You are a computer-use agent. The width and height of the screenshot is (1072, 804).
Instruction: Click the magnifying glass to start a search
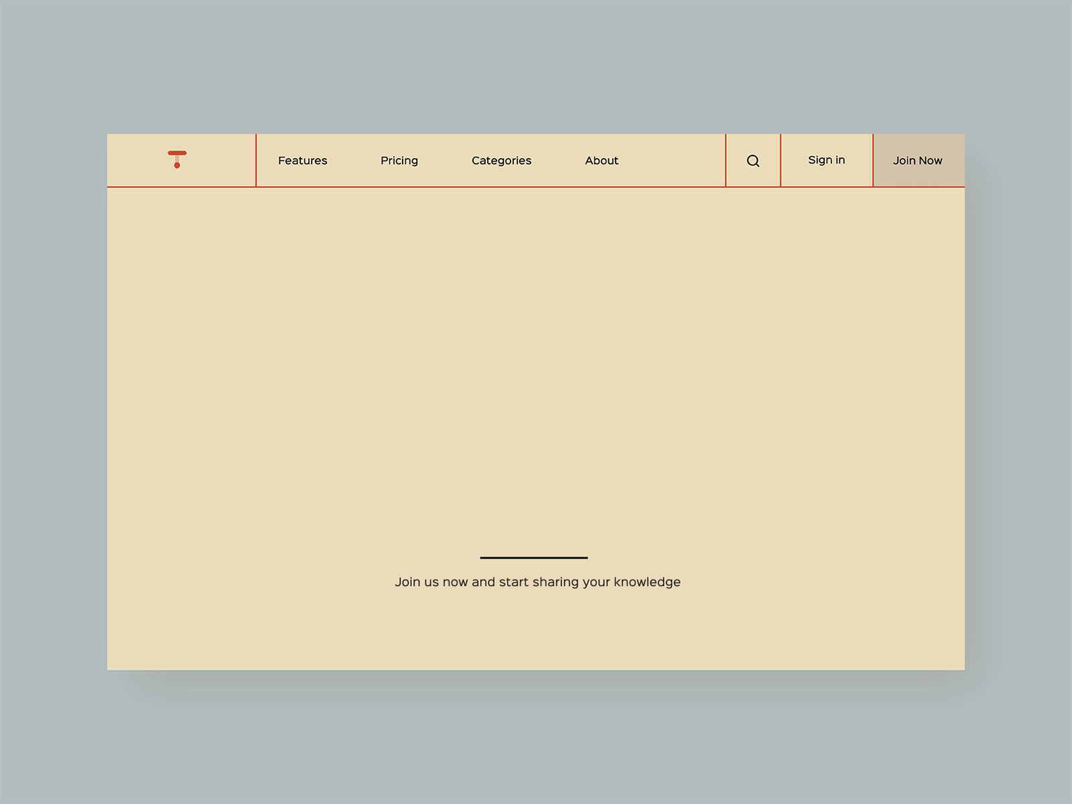[x=753, y=160]
